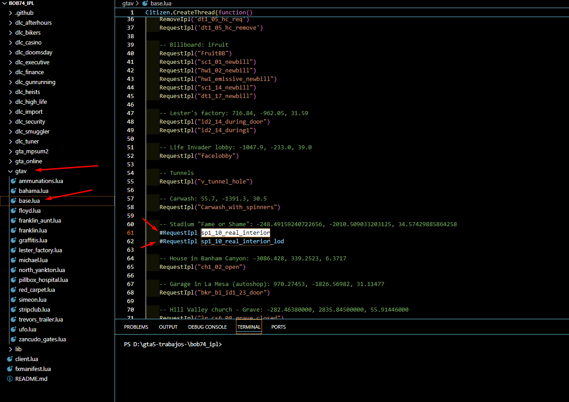Expand the dlc_import folder
This screenshot has width=569, height=402.
(x=10, y=112)
